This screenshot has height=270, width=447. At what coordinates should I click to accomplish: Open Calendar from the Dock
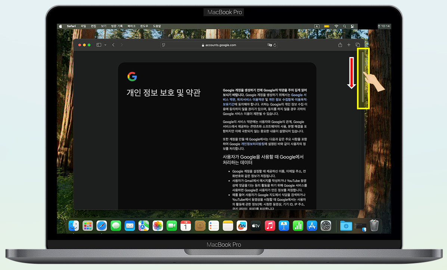(186, 226)
